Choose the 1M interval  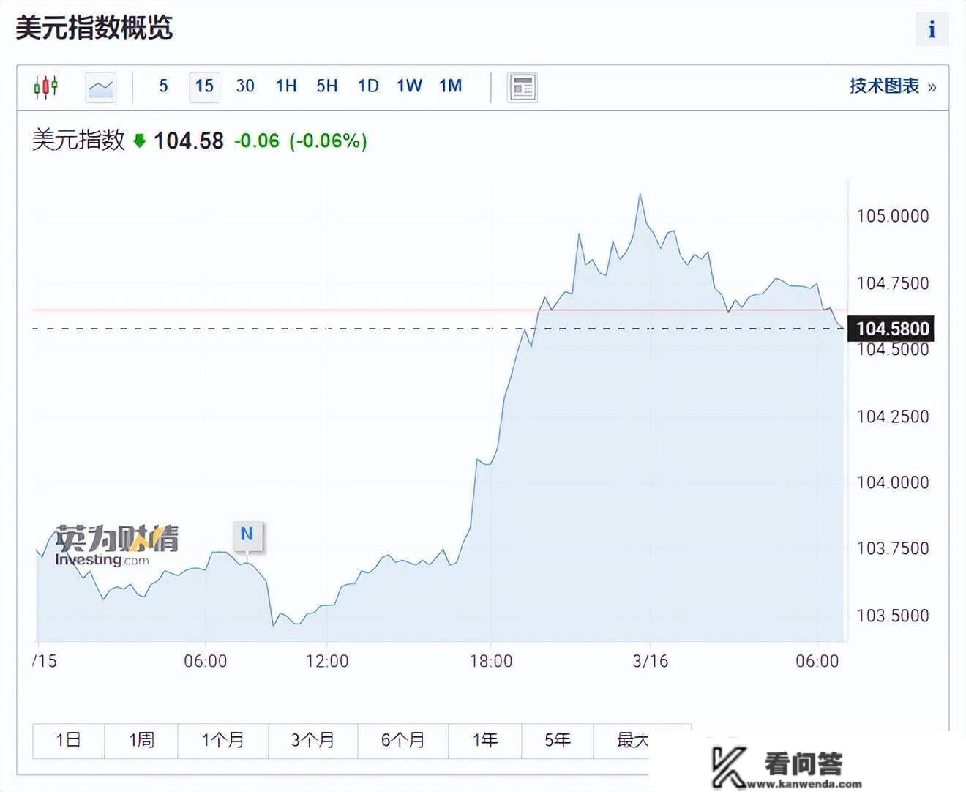pos(450,86)
